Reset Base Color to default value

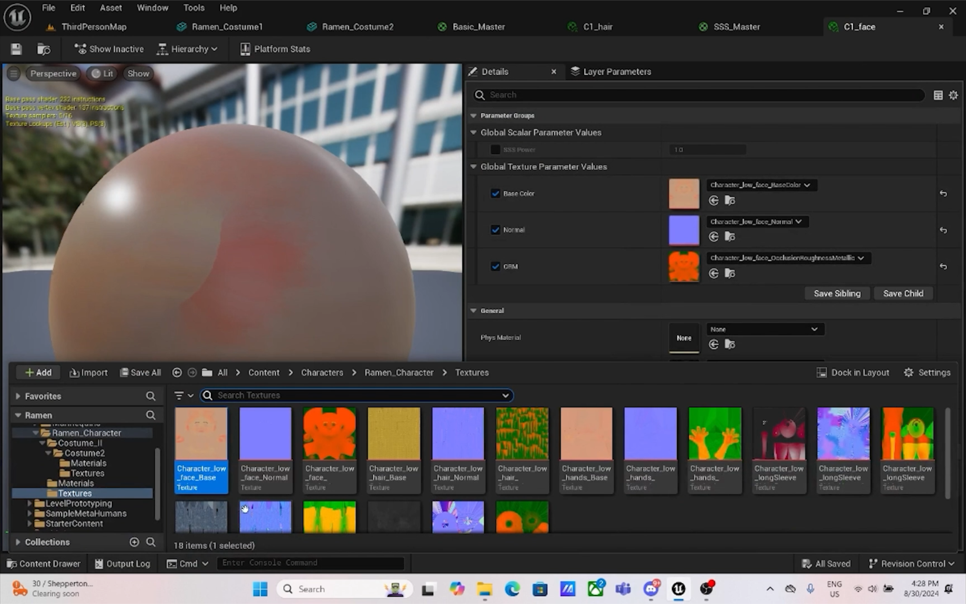[943, 194]
